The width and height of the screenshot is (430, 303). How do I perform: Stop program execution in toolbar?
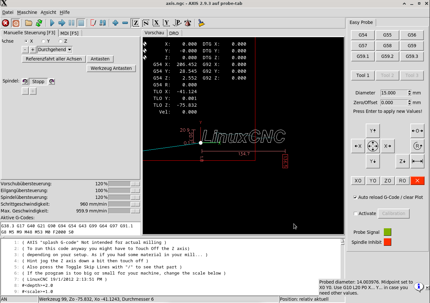click(x=81, y=23)
